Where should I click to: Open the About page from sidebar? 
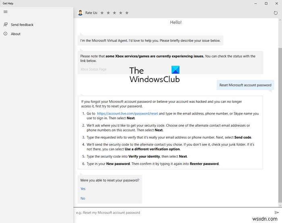(x=16, y=34)
